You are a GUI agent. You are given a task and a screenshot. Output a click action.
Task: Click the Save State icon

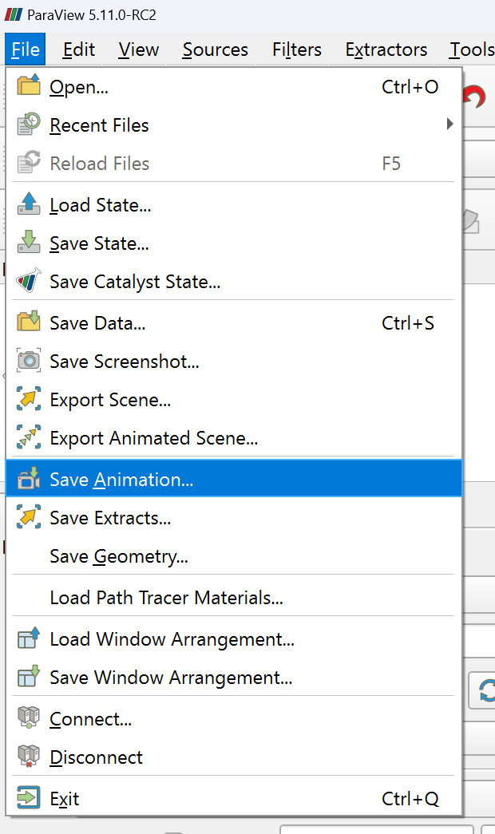[29, 243]
